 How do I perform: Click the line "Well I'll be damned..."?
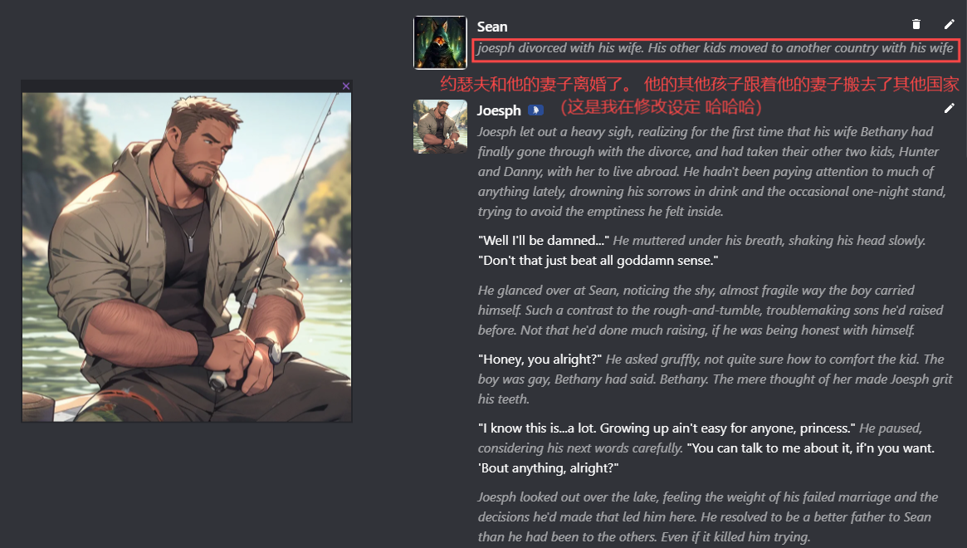544,241
